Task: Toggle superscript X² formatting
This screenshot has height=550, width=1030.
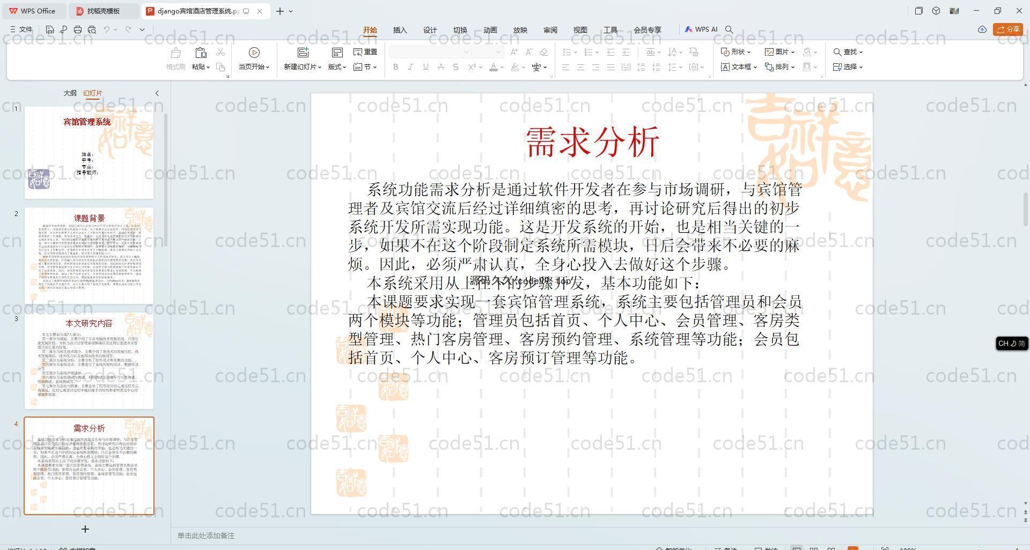Action: (x=472, y=67)
